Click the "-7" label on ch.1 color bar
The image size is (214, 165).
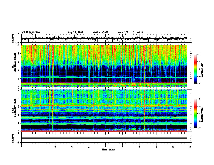coord(199,84)
